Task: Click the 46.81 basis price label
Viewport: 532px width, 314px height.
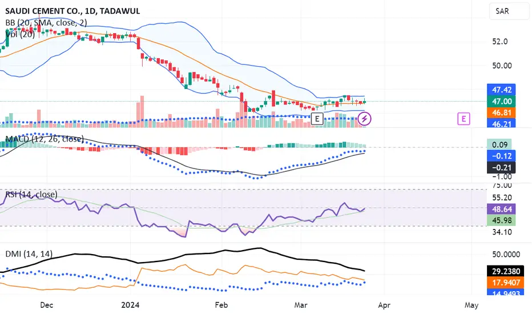Action: tap(501, 112)
